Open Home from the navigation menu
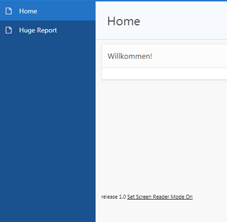Viewport: 227px width, 222px height. [47, 11]
